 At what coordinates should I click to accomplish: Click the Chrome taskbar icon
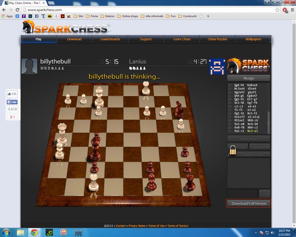tap(34, 233)
